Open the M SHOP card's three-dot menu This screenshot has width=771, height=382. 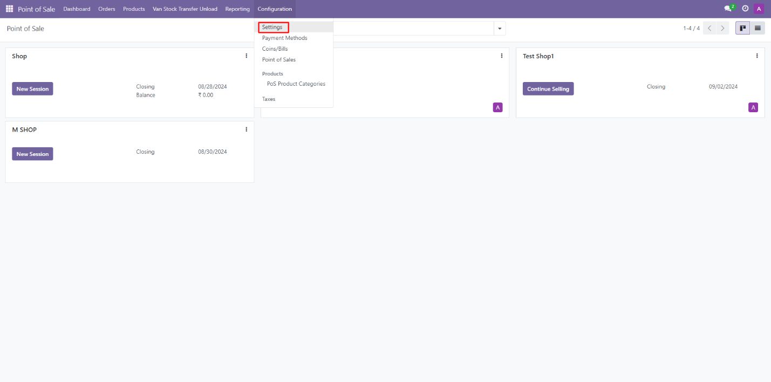tap(246, 129)
